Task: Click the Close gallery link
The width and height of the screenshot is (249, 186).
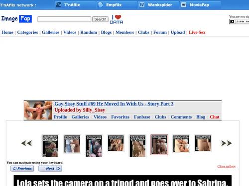Action: [x=227, y=166]
